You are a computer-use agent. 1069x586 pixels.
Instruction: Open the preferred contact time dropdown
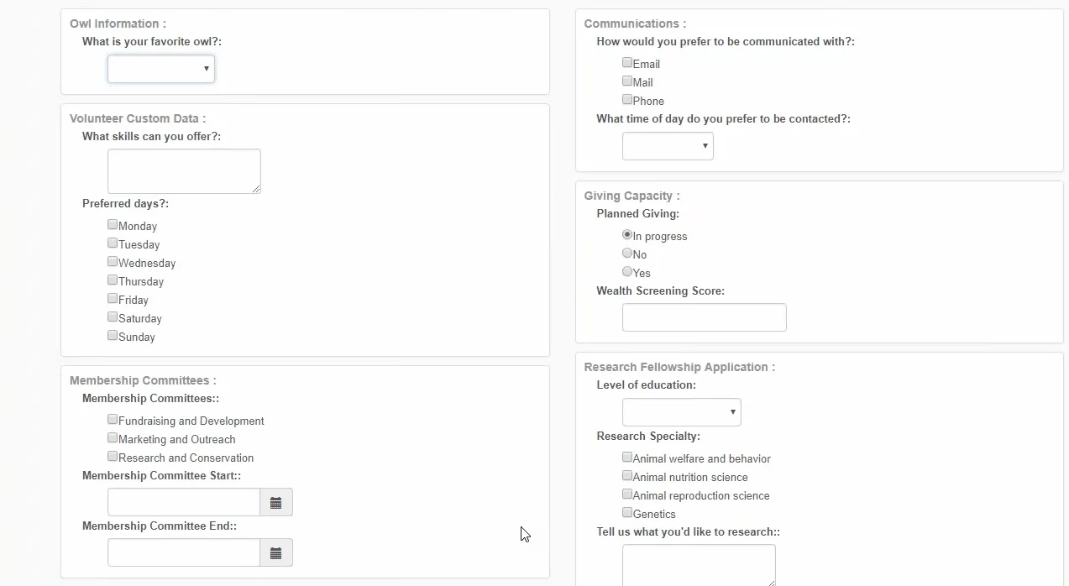coord(668,146)
